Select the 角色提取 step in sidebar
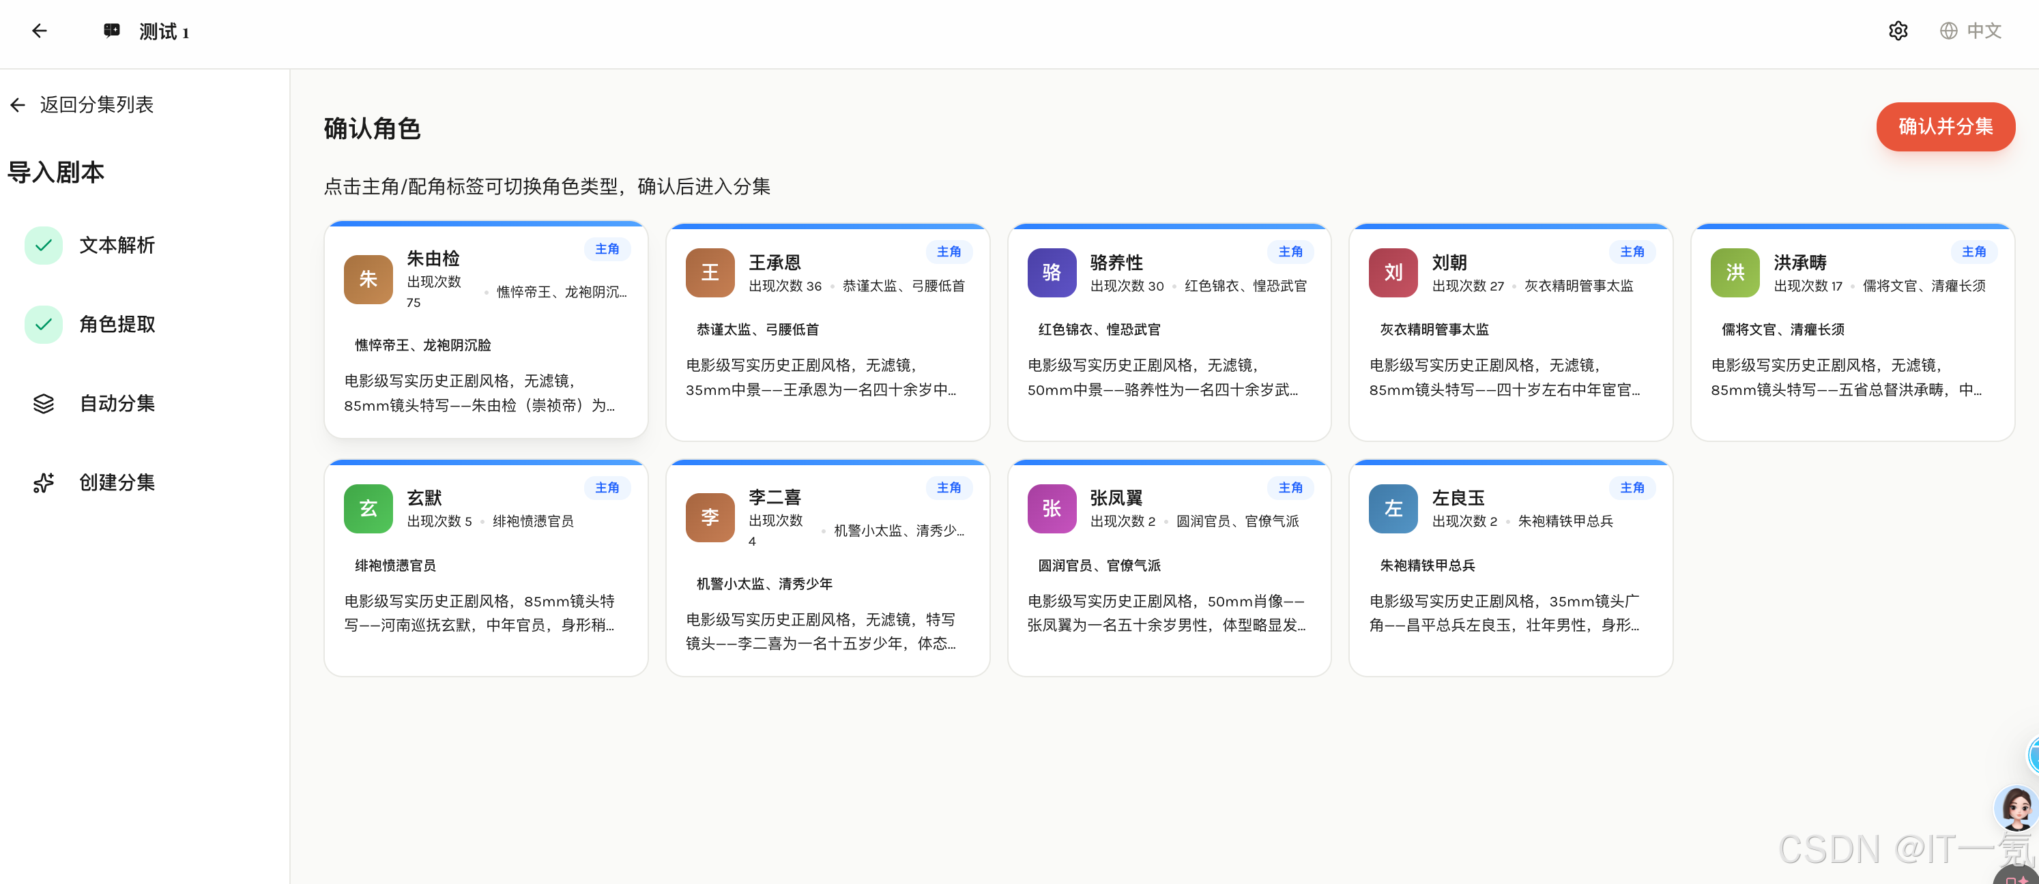This screenshot has height=884, width=2039. [117, 324]
